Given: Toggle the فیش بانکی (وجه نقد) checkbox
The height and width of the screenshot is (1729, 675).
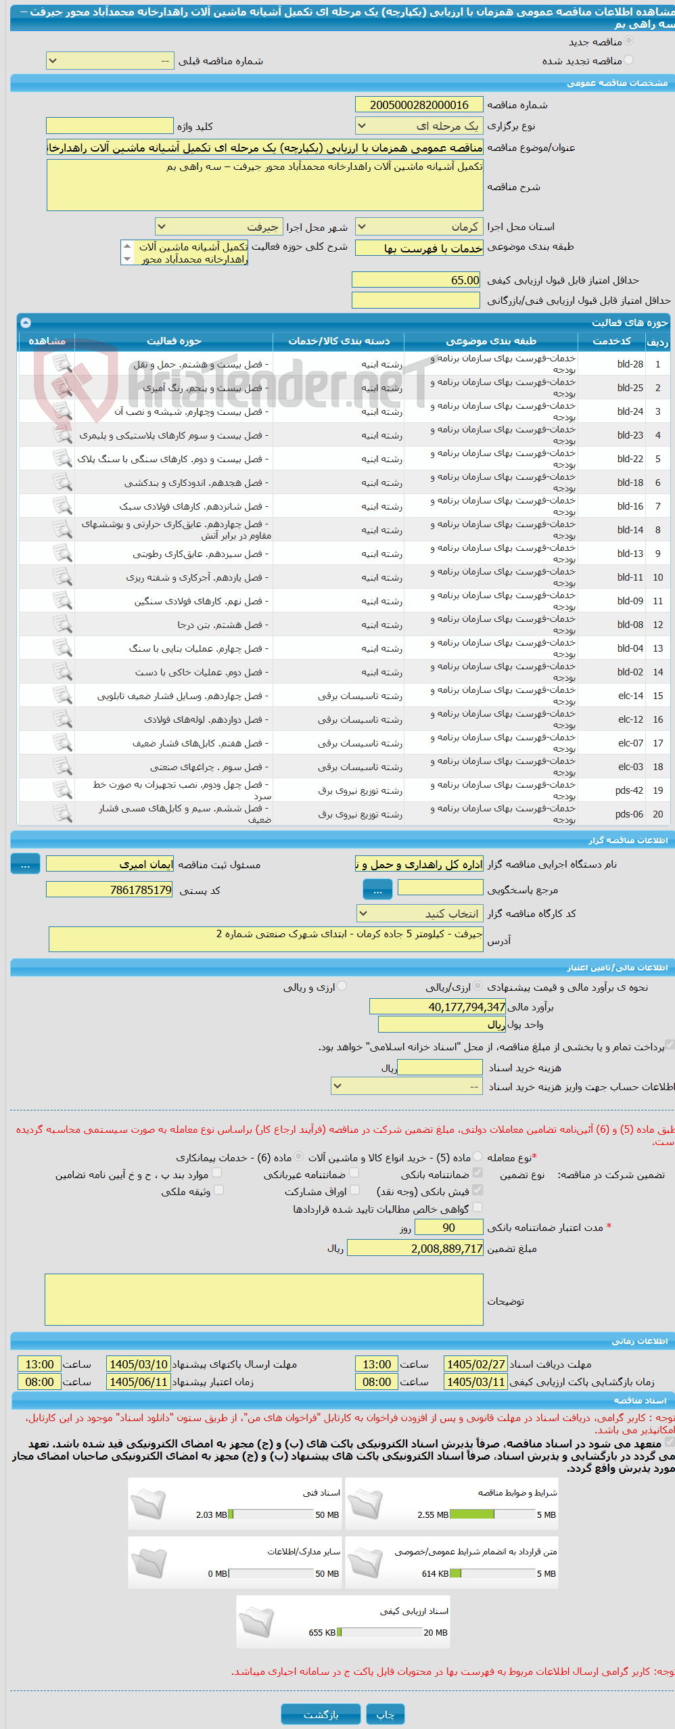Looking at the screenshot, I should tap(478, 1190).
